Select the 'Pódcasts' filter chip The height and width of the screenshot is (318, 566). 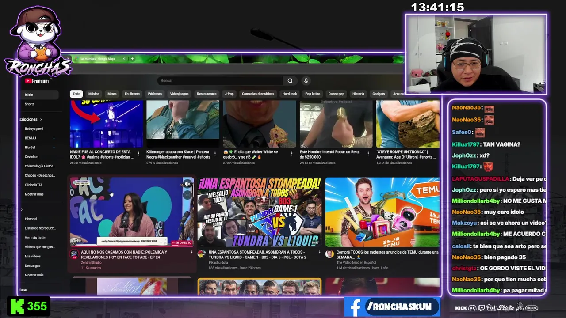click(155, 94)
